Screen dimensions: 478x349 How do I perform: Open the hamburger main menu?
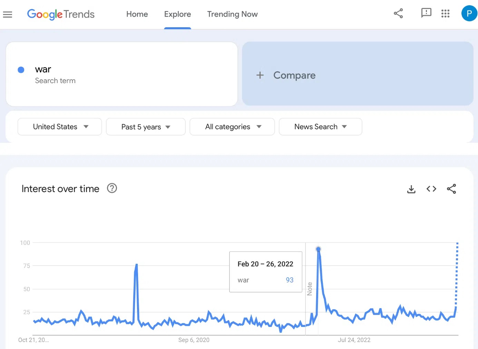click(8, 14)
